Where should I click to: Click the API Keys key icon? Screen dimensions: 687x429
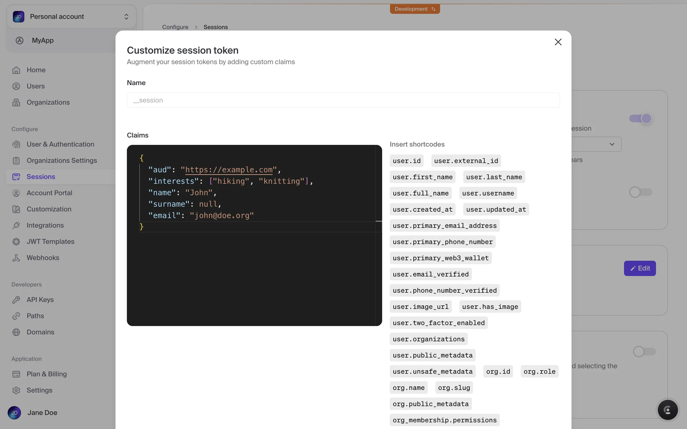[16, 300]
